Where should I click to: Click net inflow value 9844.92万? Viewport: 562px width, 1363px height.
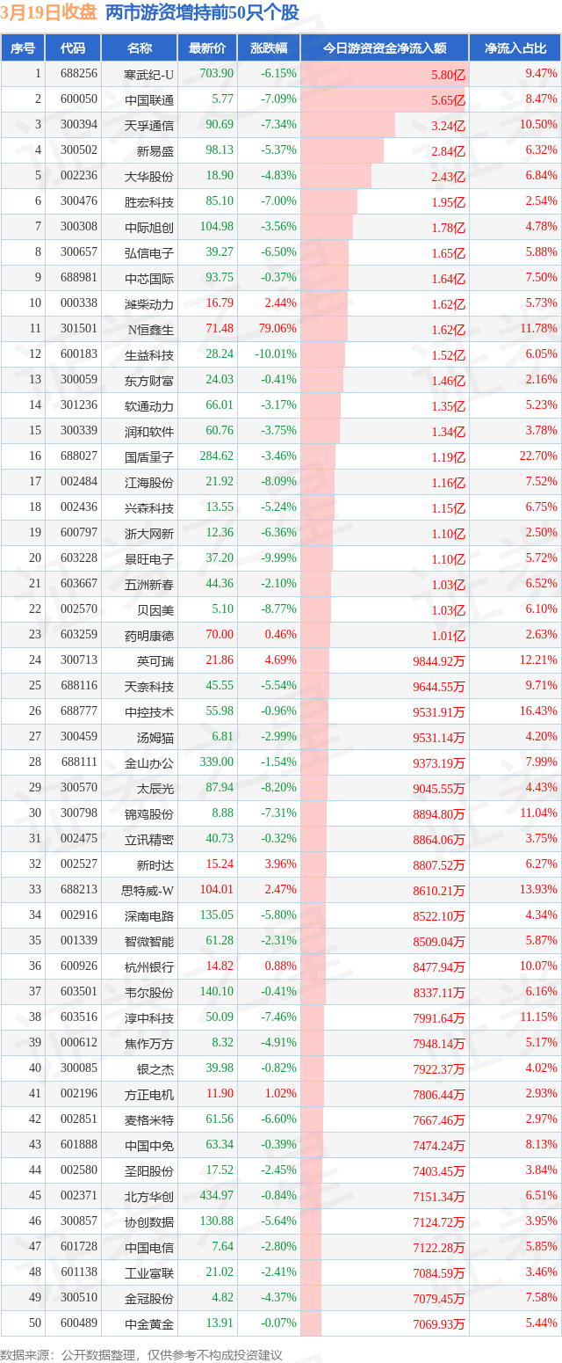pyautogui.click(x=439, y=662)
